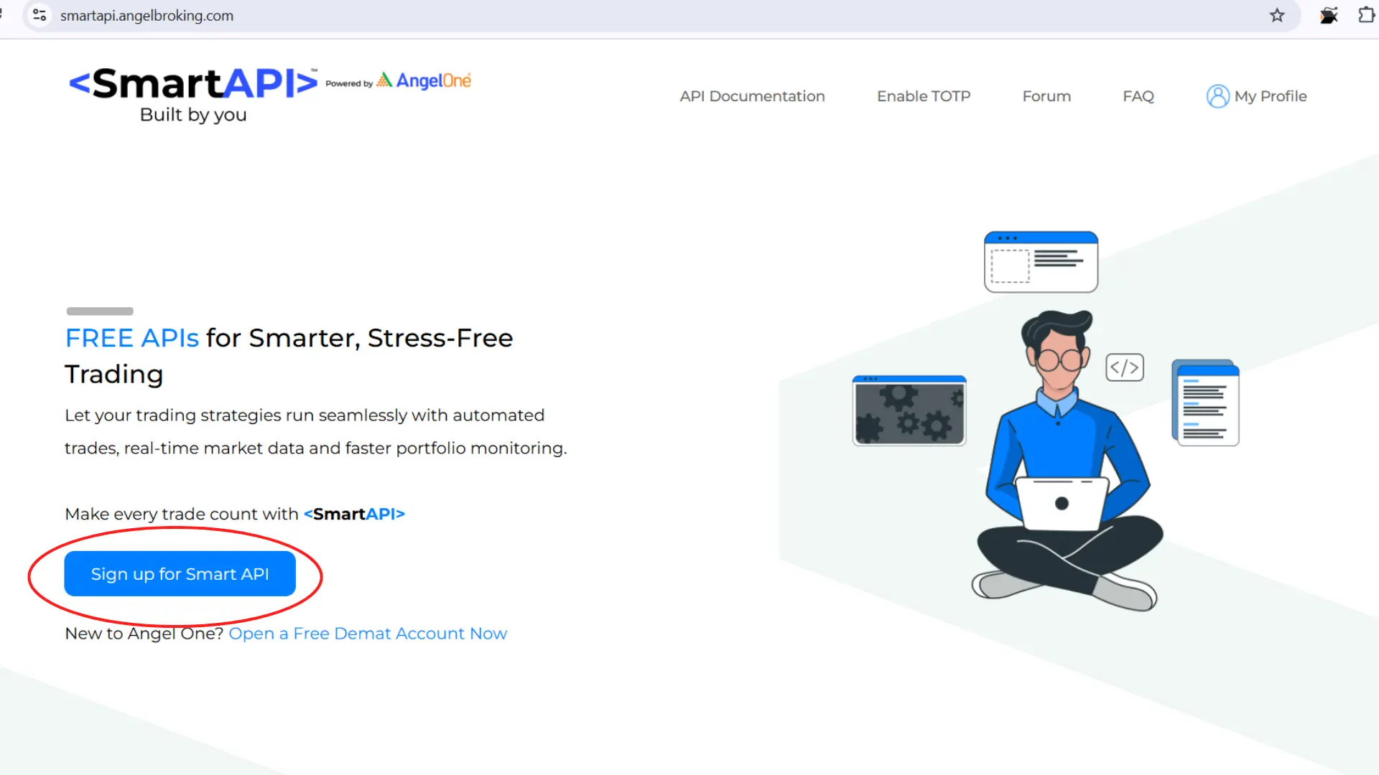Open API Documentation menu item
This screenshot has width=1379, height=775.
coord(752,96)
